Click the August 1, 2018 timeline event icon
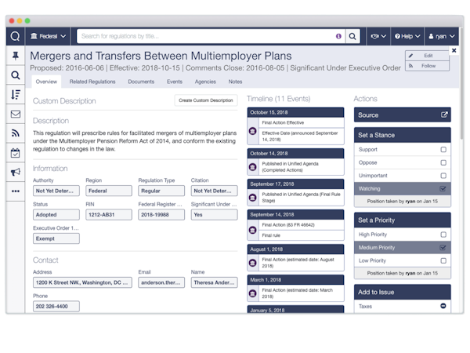 coord(253,263)
